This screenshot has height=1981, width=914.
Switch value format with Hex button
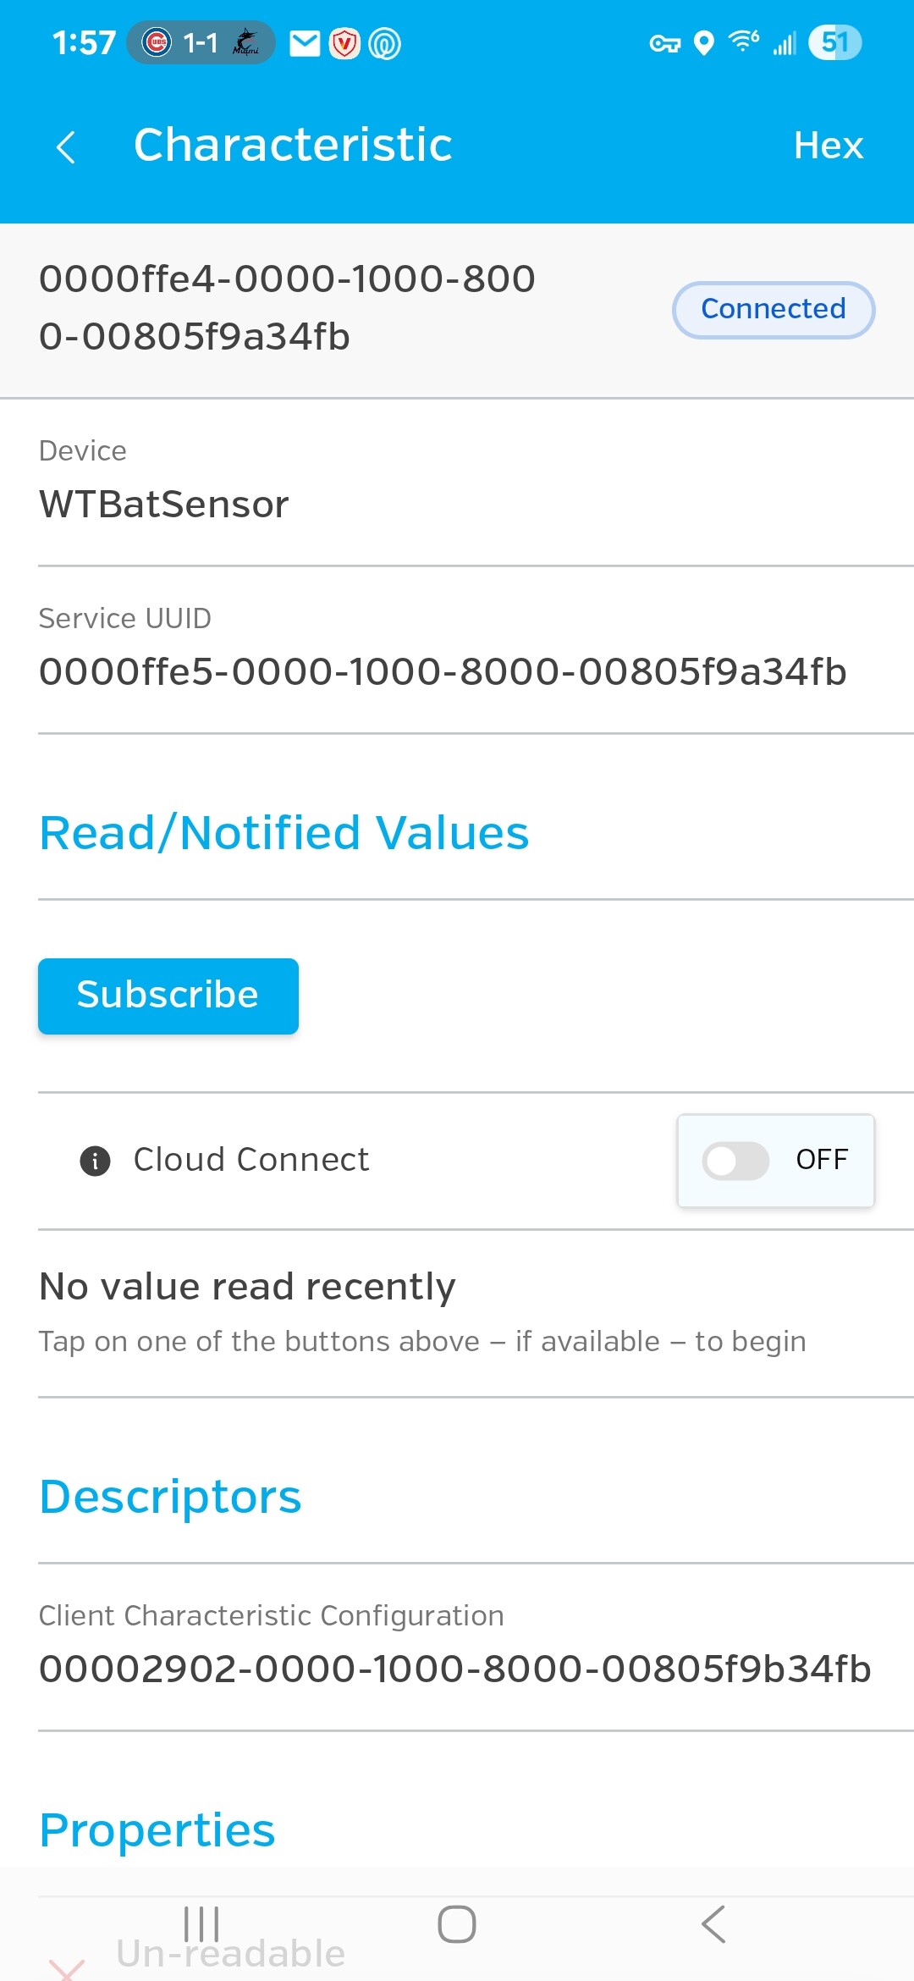coord(829,146)
